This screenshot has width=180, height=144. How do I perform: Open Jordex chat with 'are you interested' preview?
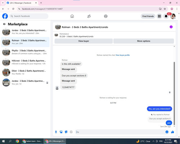[25, 32]
